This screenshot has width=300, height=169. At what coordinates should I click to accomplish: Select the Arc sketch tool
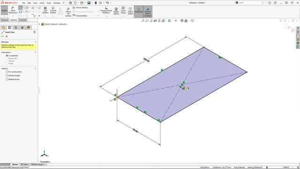pos(27,12)
